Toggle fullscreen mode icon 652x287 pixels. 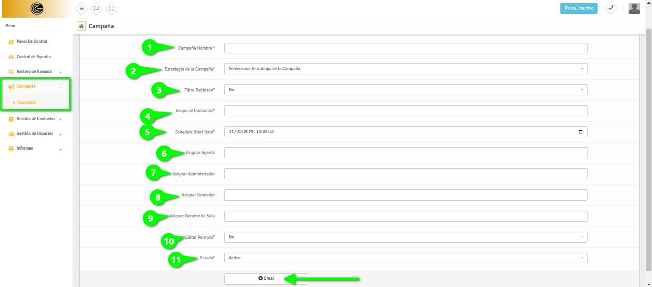111,9
